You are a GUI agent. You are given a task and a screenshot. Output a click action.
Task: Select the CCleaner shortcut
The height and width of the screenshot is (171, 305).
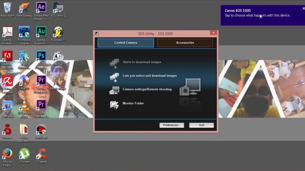tap(41, 156)
